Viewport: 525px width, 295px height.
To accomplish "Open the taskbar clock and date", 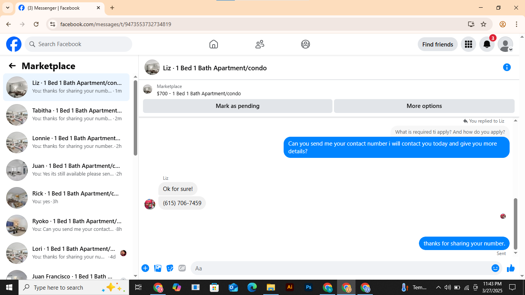I will pos(492,287).
